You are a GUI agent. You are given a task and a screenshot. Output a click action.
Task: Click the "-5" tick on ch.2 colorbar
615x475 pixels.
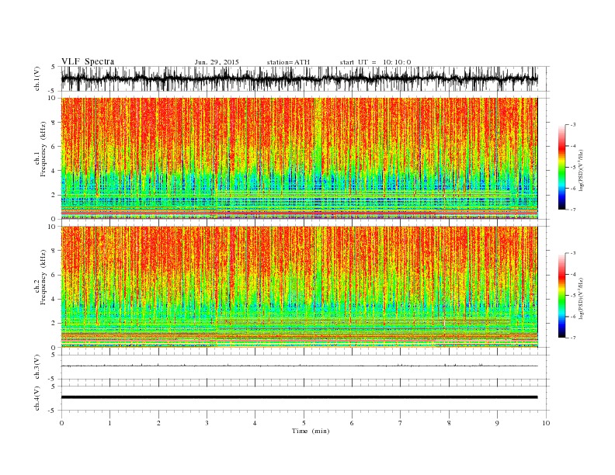[572, 295]
